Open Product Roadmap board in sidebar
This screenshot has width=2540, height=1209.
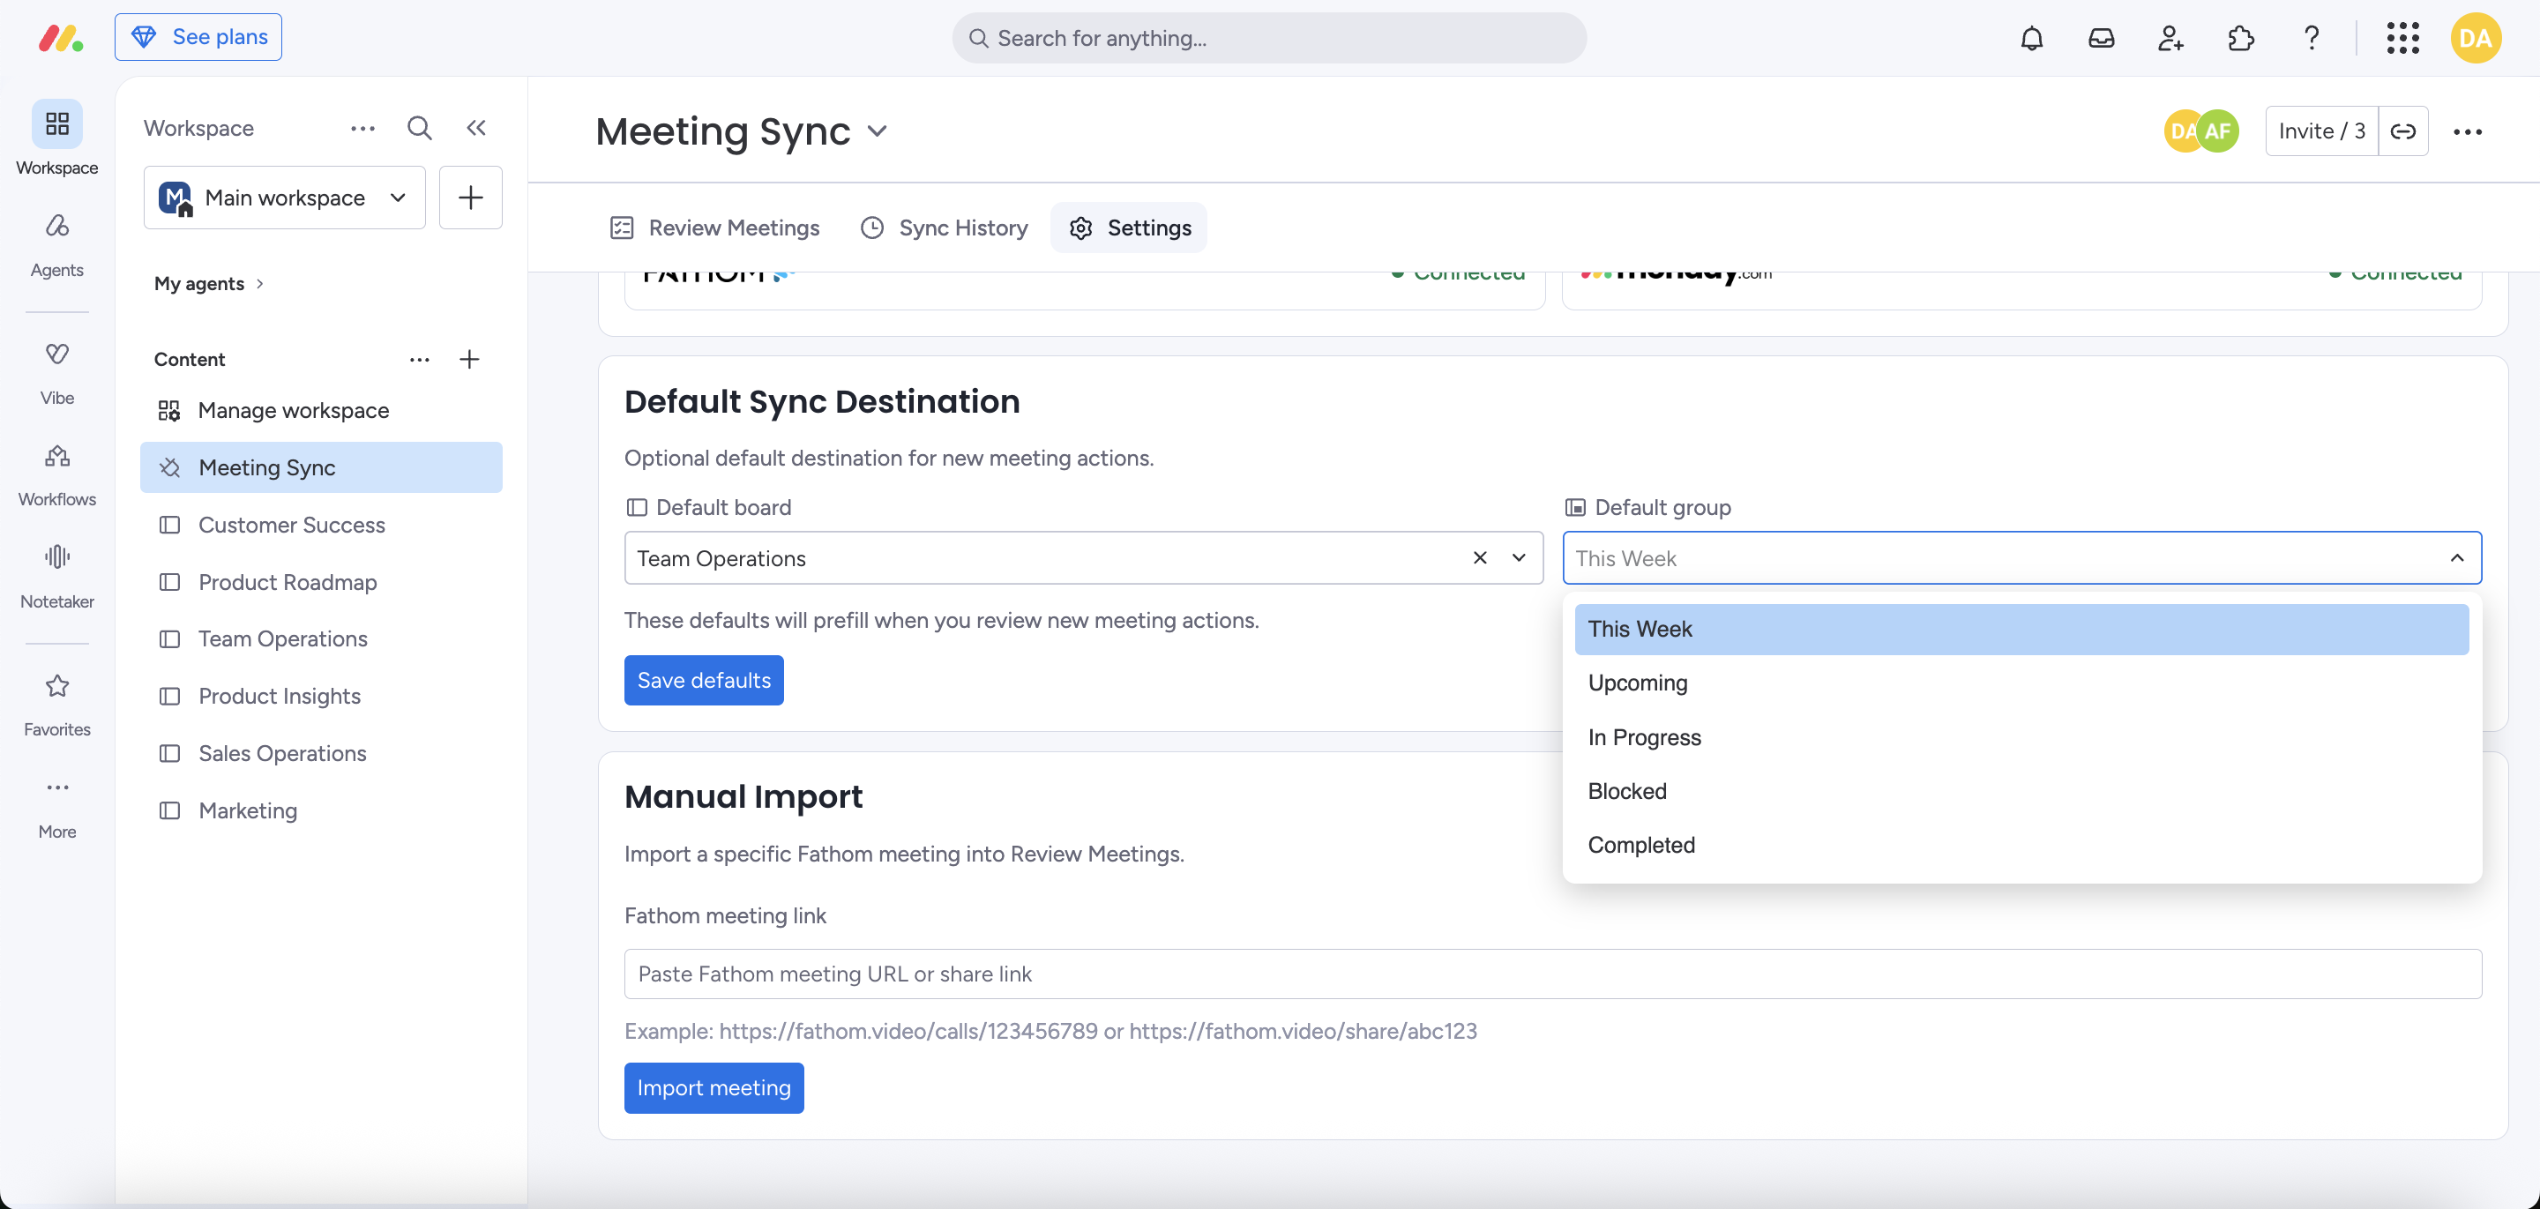click(x=320, y=582)
